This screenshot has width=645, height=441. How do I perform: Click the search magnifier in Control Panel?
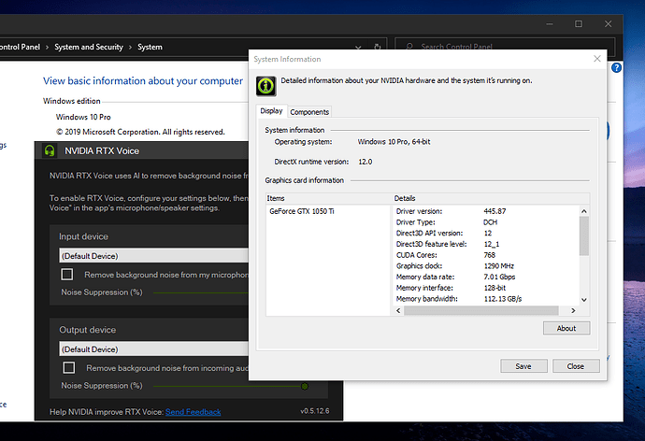pyautogui.click(x=409, y=47)
